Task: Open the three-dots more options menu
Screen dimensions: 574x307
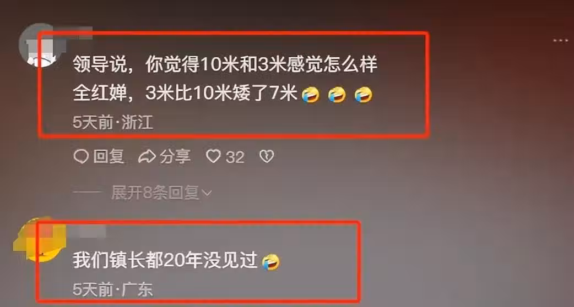Action: point(560,40)
